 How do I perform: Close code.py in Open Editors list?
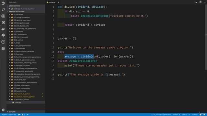[x=10, y=9]
